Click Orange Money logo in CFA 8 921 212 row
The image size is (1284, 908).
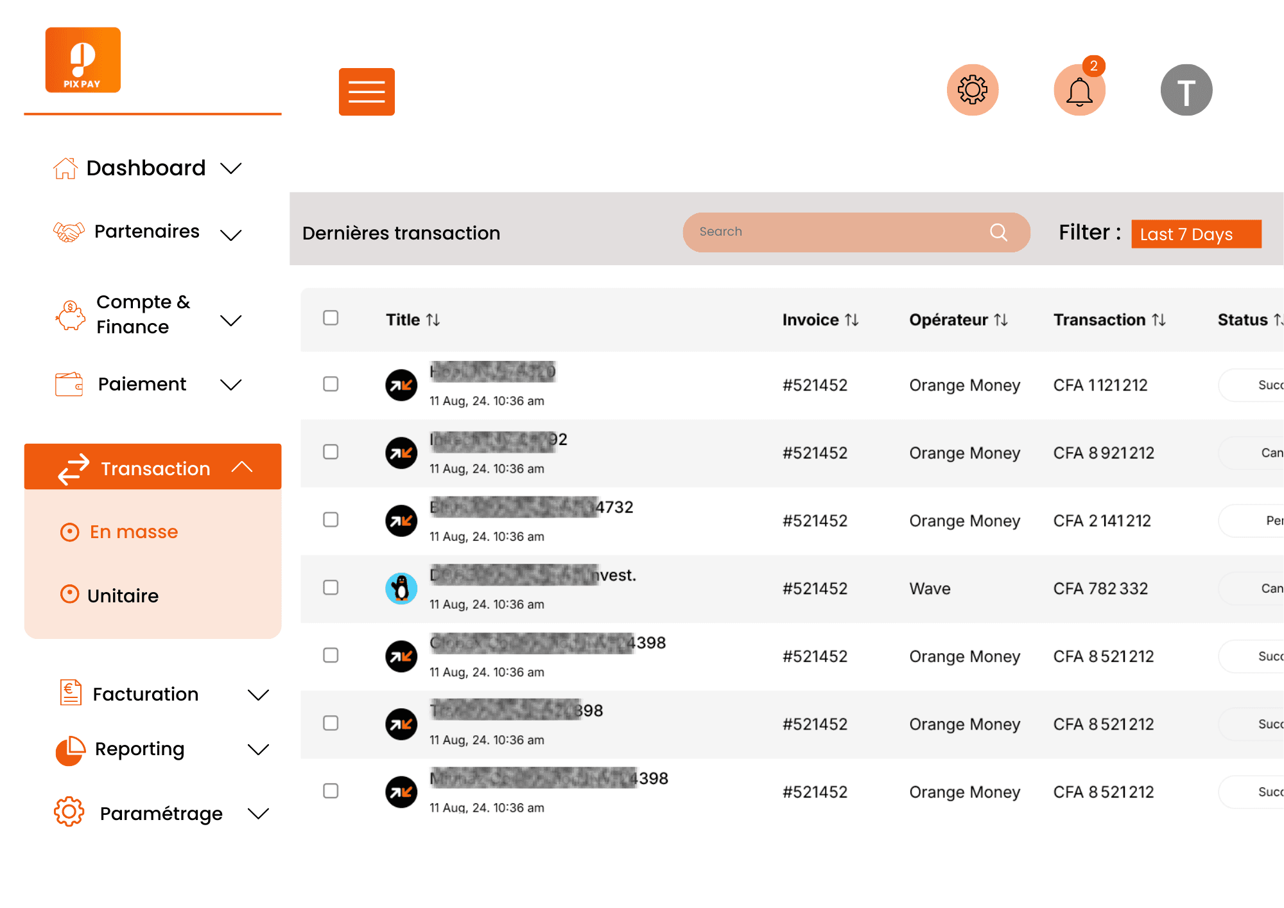[401, 453]
